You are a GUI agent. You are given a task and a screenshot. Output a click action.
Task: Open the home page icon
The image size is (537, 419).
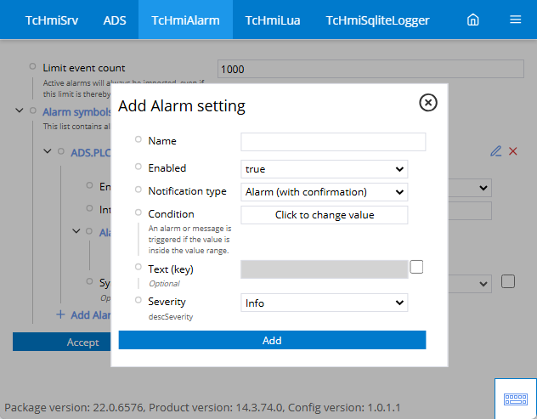coord(473,20)
